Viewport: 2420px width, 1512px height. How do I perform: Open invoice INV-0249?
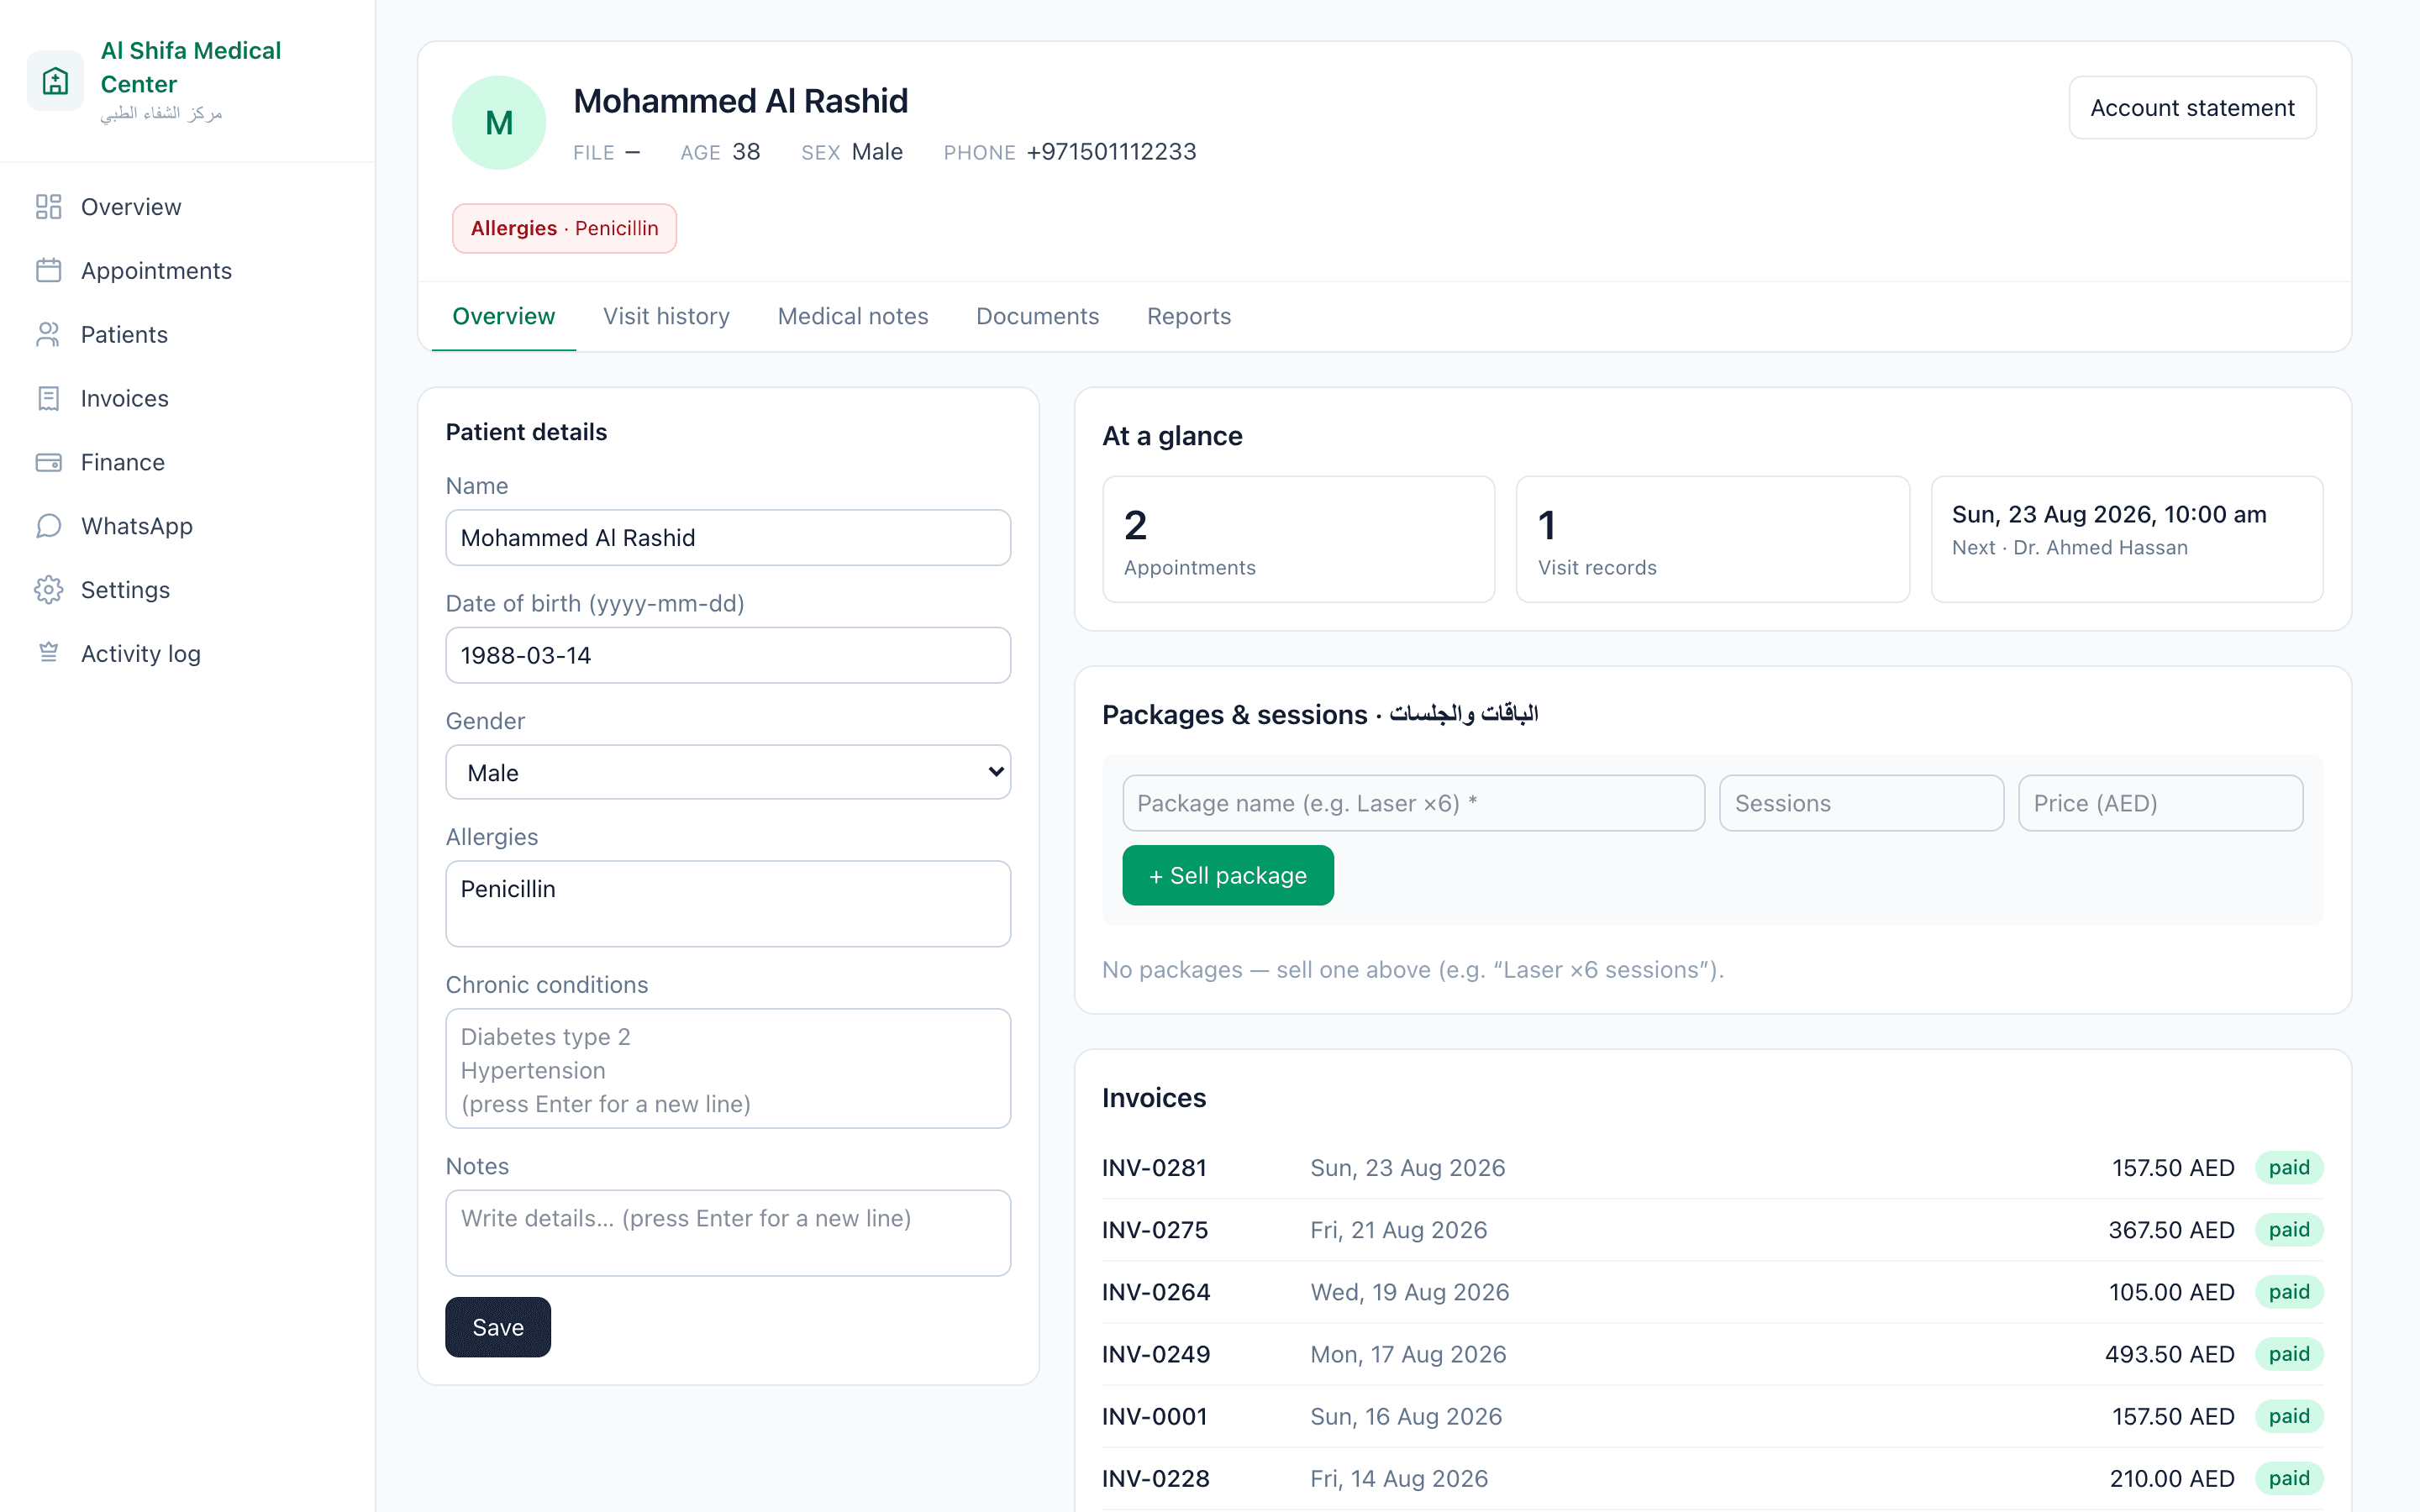[x=1712, y=1354]
